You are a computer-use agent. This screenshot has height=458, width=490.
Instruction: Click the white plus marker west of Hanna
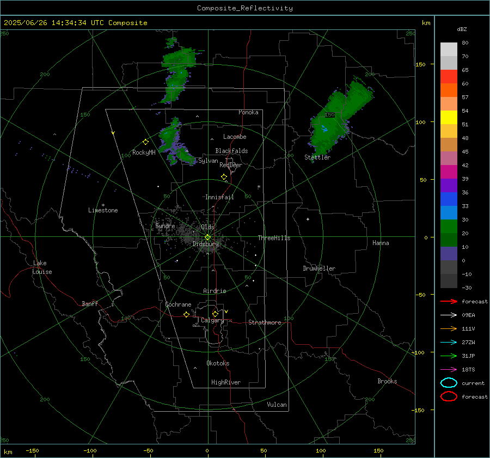pyautogui.click(x=308, y=219)
